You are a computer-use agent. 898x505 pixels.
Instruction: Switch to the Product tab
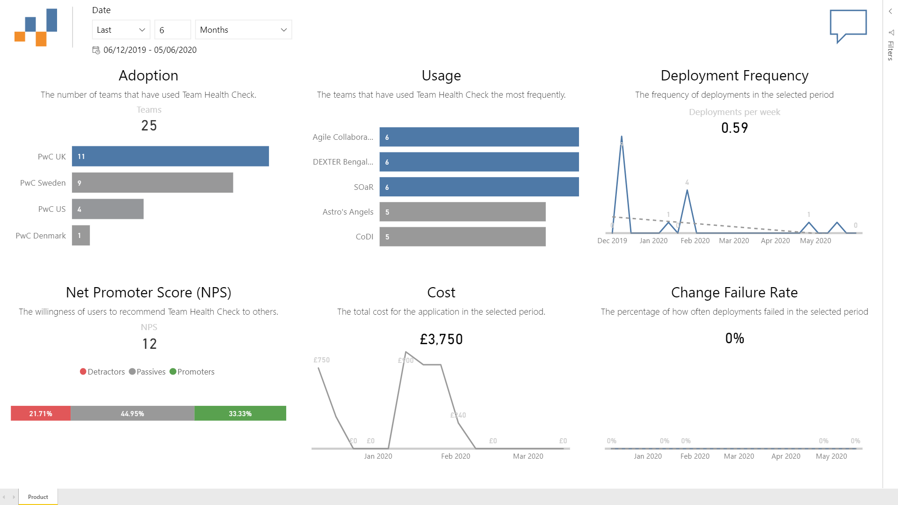pos(37,497)
